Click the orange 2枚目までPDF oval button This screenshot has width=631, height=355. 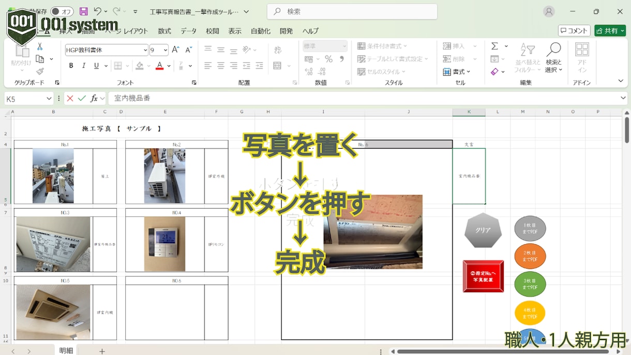coord(530,256)
